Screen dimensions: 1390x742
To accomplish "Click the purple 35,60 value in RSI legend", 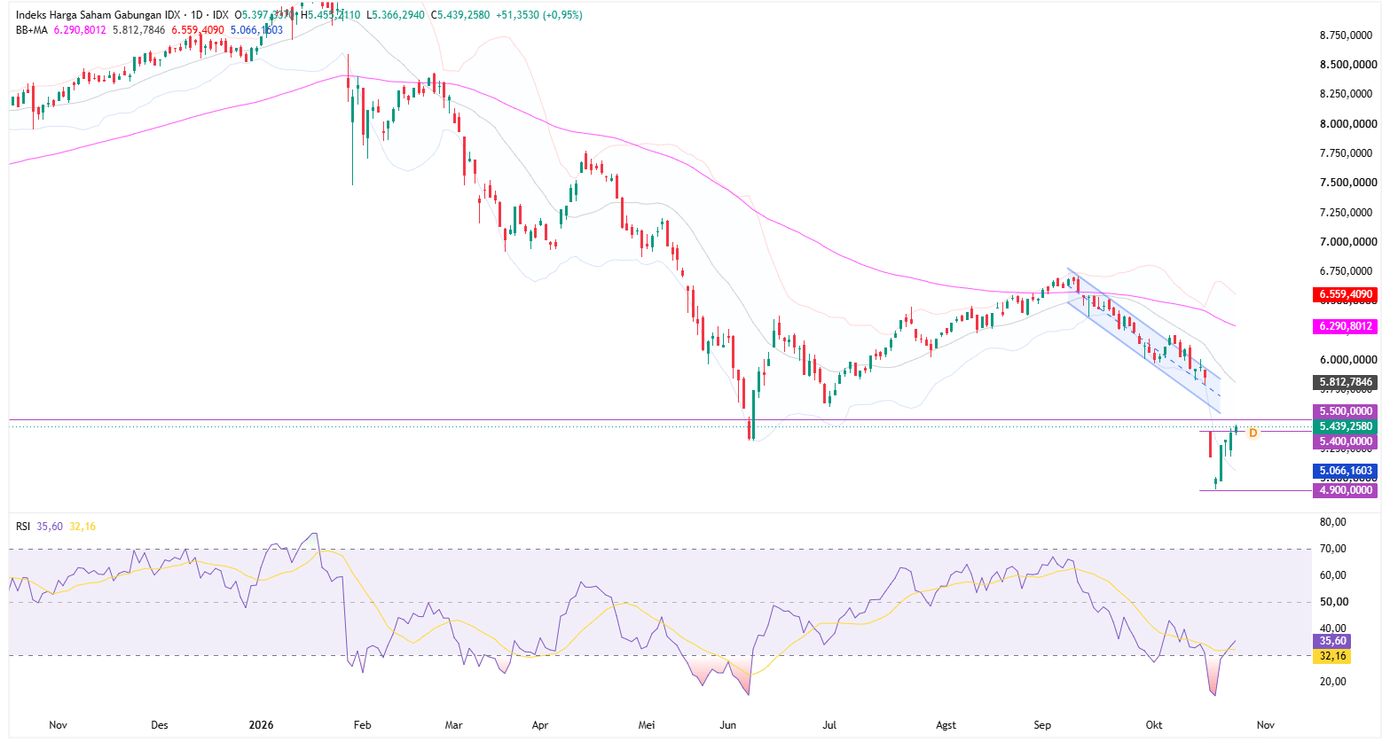I will (x=50, y=527).
